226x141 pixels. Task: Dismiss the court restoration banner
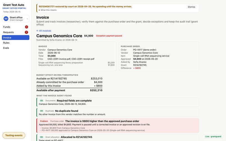pyautogui.click(x=192, y=7)
